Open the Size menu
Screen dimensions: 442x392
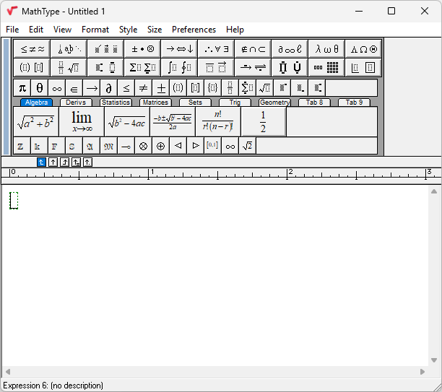[155, 30]
